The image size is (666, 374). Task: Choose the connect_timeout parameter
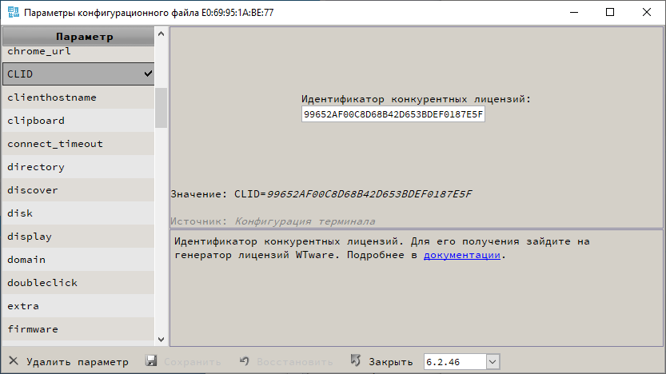(x=55, y=144)
